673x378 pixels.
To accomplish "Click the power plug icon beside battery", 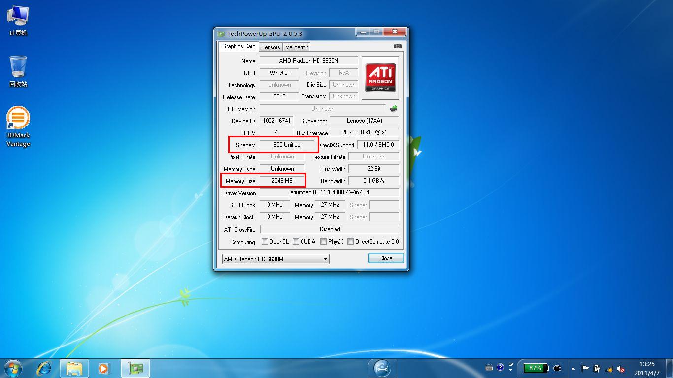I will [x=557, y=368].
